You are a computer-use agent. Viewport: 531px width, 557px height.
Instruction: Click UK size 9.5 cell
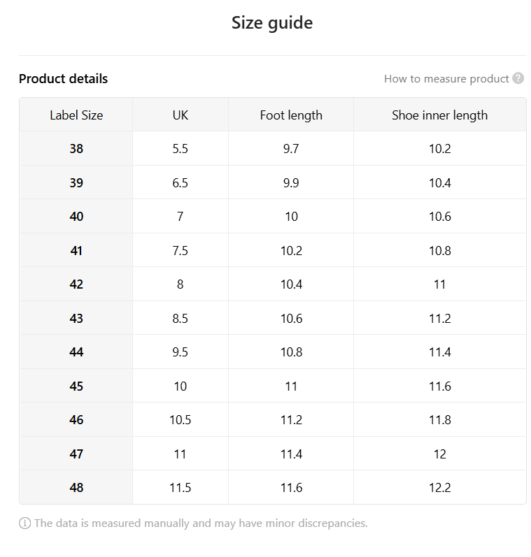[x=180, y=352]
